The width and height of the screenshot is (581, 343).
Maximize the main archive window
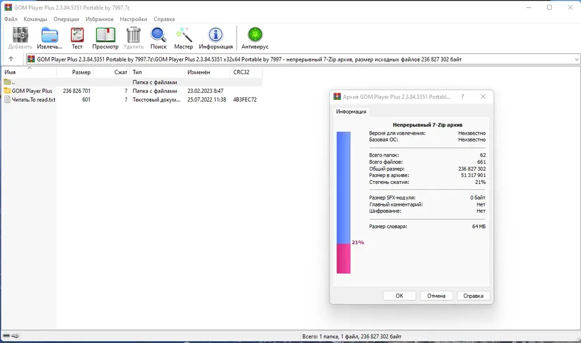point(550,8)
